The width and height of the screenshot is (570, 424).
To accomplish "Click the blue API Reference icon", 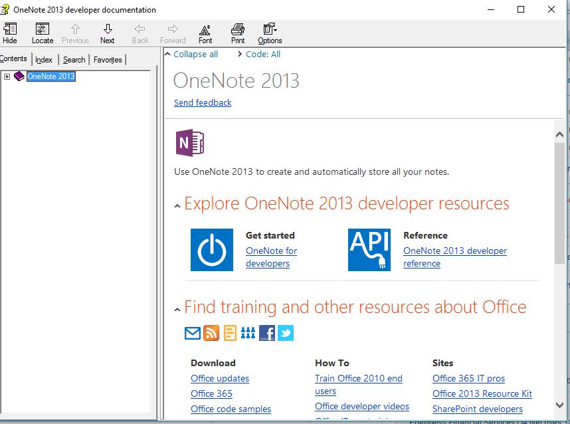I will (x=369, y=250).
